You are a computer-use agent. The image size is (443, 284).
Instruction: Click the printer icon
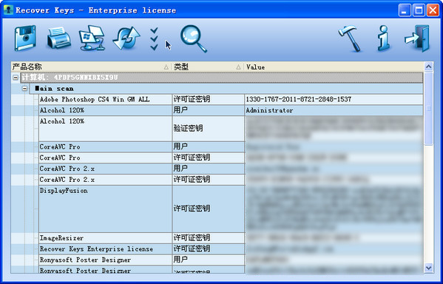point(58,38)
